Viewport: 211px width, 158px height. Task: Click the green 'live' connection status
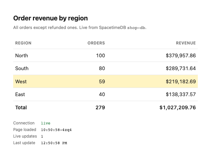coord(45,123)
